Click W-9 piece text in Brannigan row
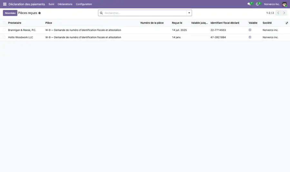The width and height of the screenshot is (290, 172). coord(83,30)
